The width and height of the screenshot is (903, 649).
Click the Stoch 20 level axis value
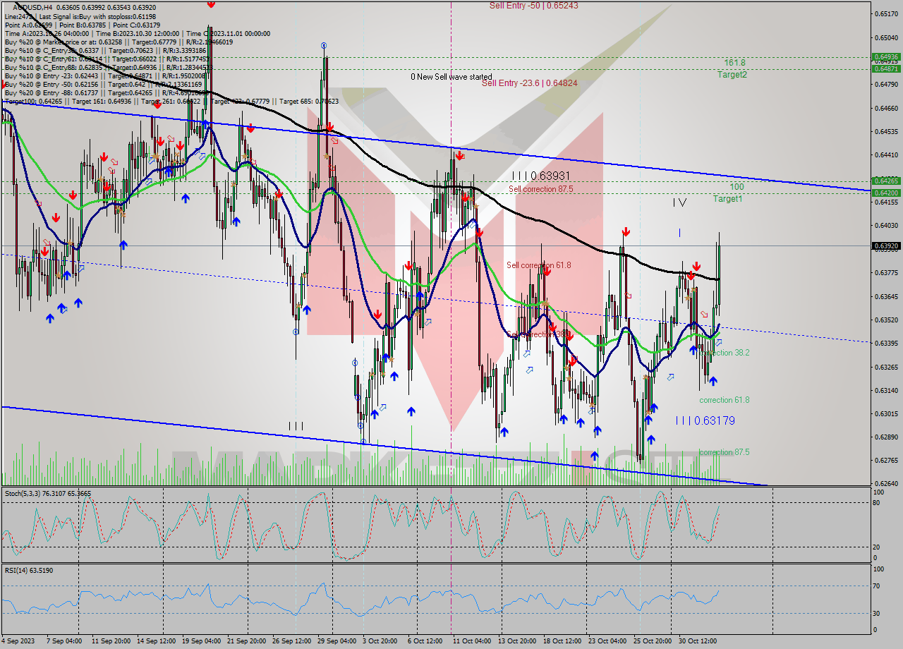pyautogui.click(x=877, y=547)
